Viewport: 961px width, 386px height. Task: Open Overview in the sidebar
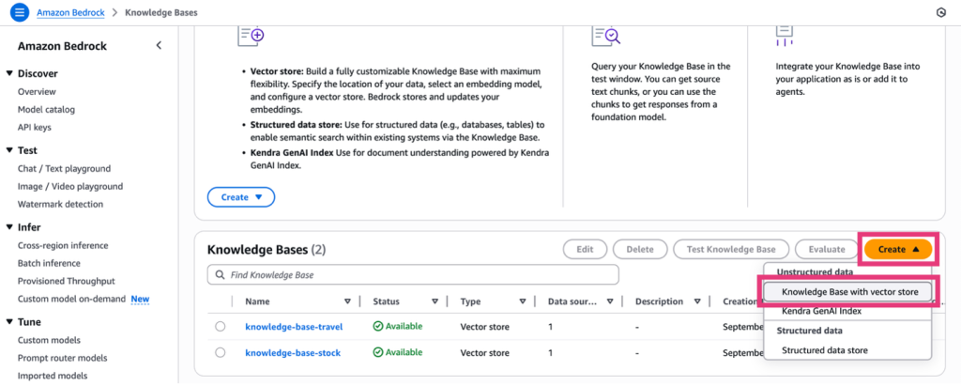[x=37, y=91]
